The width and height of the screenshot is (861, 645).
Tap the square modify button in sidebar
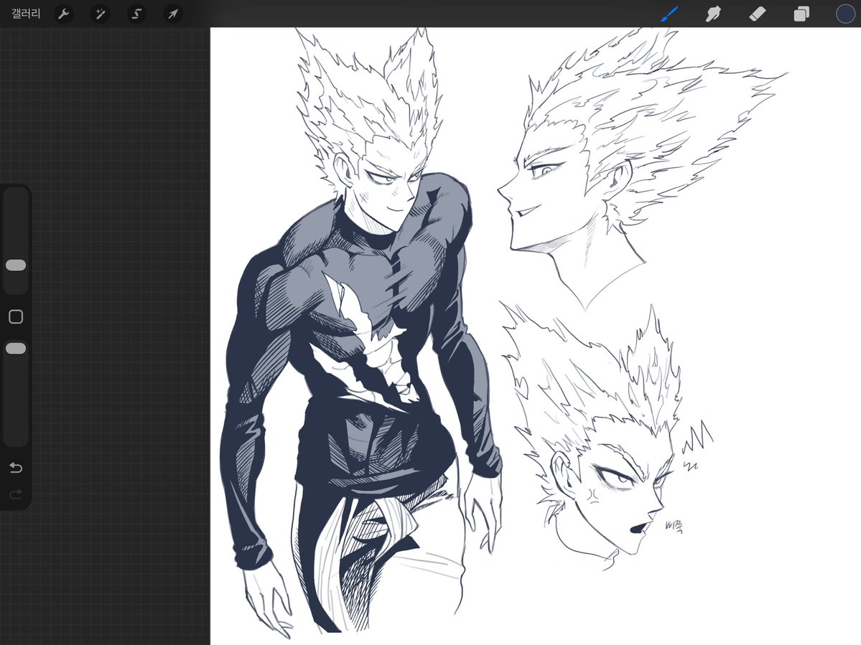click(x=16, y=316)
